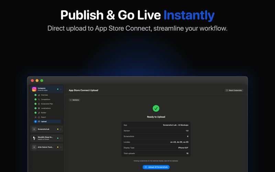Select the Upload cloud icon in sidebar
This screenshot has height=172, width=275.
(39, 121)
